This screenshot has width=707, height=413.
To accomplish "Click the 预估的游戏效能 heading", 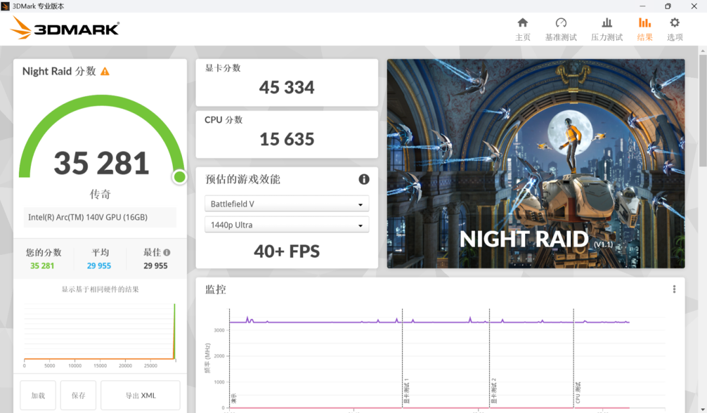I will [243, 180].
